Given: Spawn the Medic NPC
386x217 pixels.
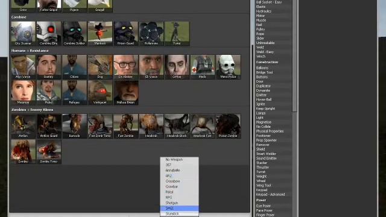Looking at the screenshot, I should (203, 67).
